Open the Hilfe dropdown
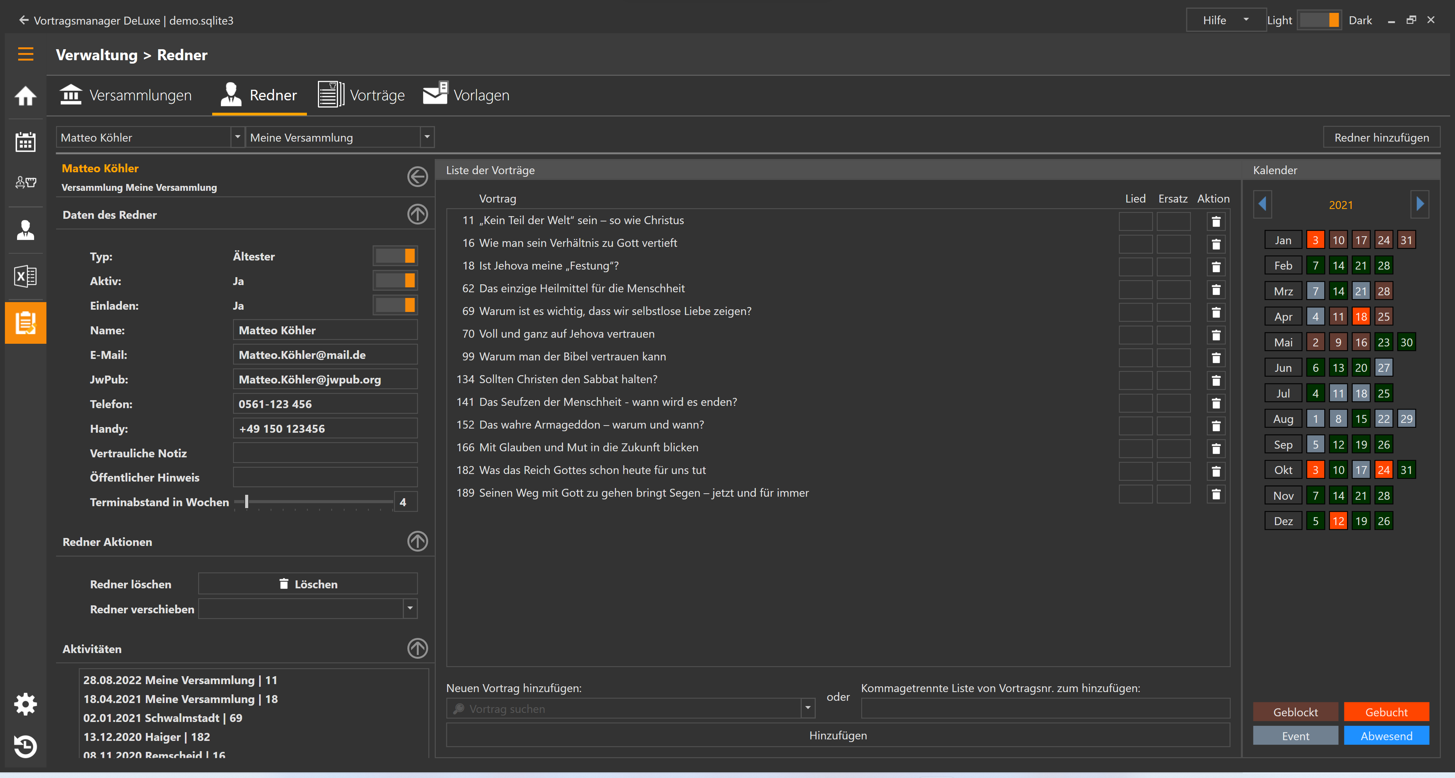 pos(1226,20)
